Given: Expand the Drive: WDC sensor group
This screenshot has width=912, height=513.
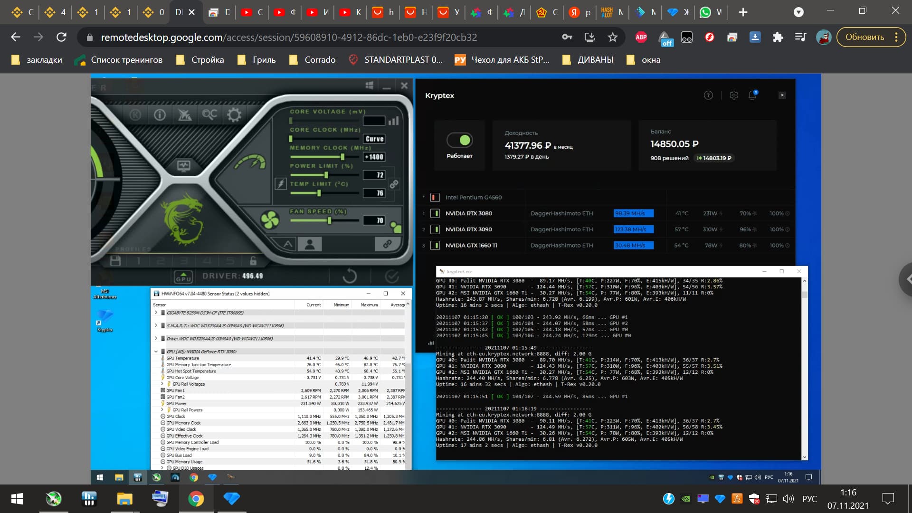Looking at the screenshot, I should [x=156, y=339].
